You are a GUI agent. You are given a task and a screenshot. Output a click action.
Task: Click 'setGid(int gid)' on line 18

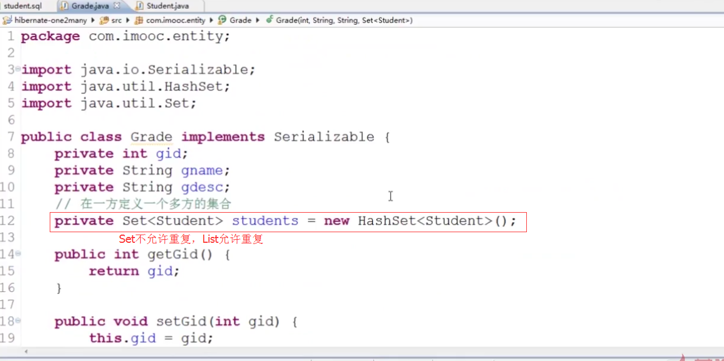point(218,322)
